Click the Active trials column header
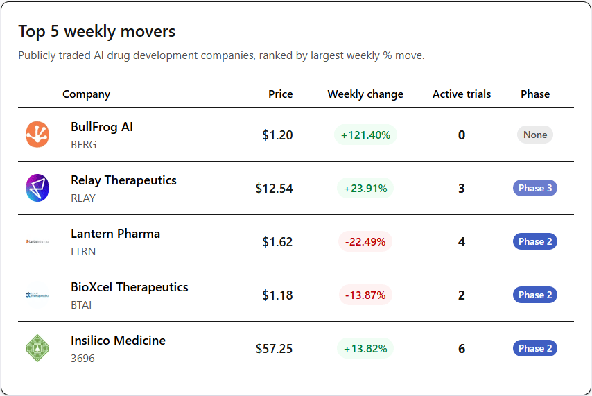The height and width of the screenshot is (396, 592). [462, 94]
